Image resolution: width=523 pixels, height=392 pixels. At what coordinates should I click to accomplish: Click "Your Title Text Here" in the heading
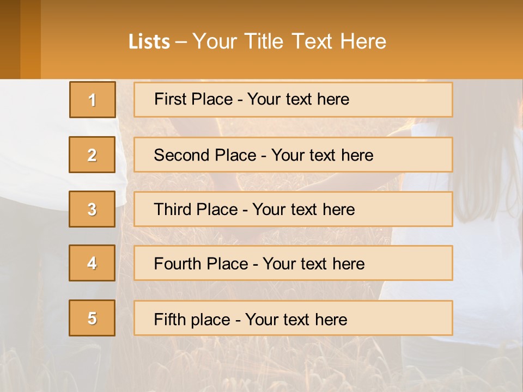[289, 42]
